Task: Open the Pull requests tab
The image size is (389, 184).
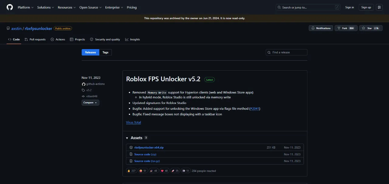Action: 35,39
